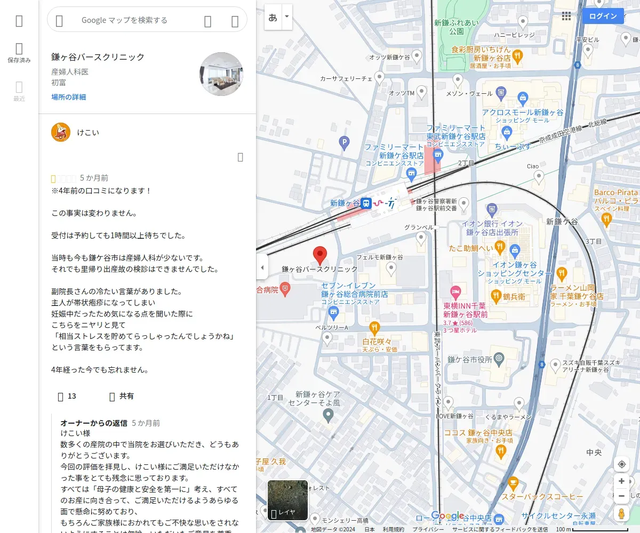The image size is (640, 533).
Task: Open reviewer けこい profile avatar
Action: click(61, 132)
